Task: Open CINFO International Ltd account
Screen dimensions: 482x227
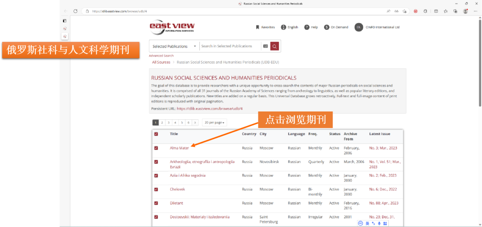Action: tap(377, 27)
